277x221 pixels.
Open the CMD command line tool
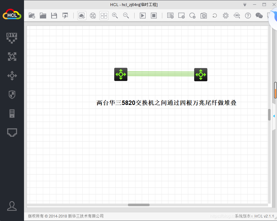click(237, 16)
